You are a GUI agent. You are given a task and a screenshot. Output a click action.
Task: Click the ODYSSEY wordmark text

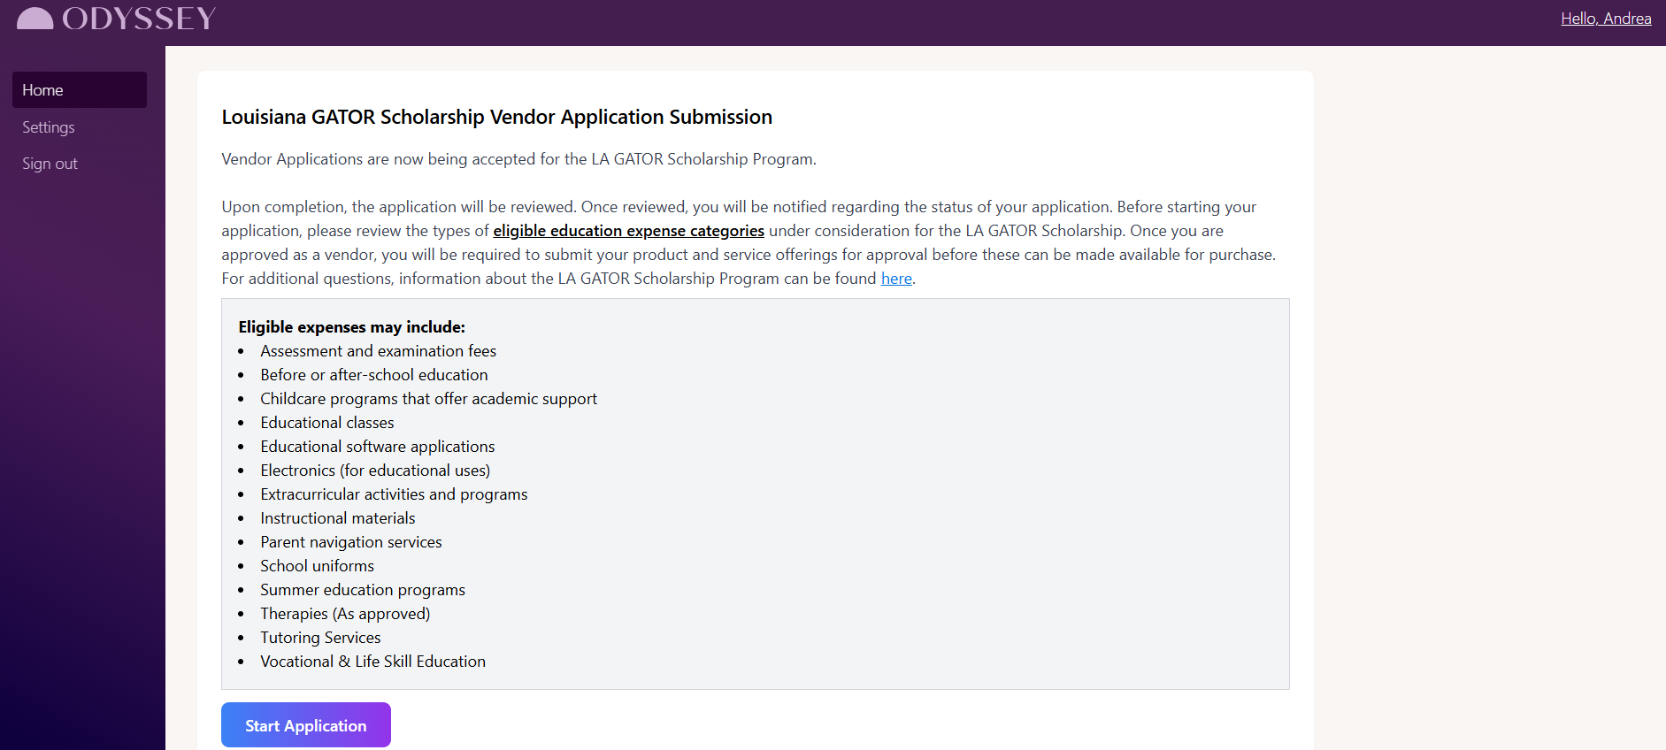point(139,19)
